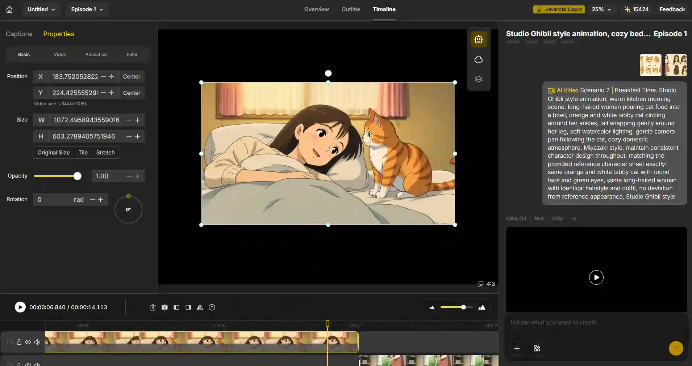Open the layers stack icon beside preview

coord(479,79)
